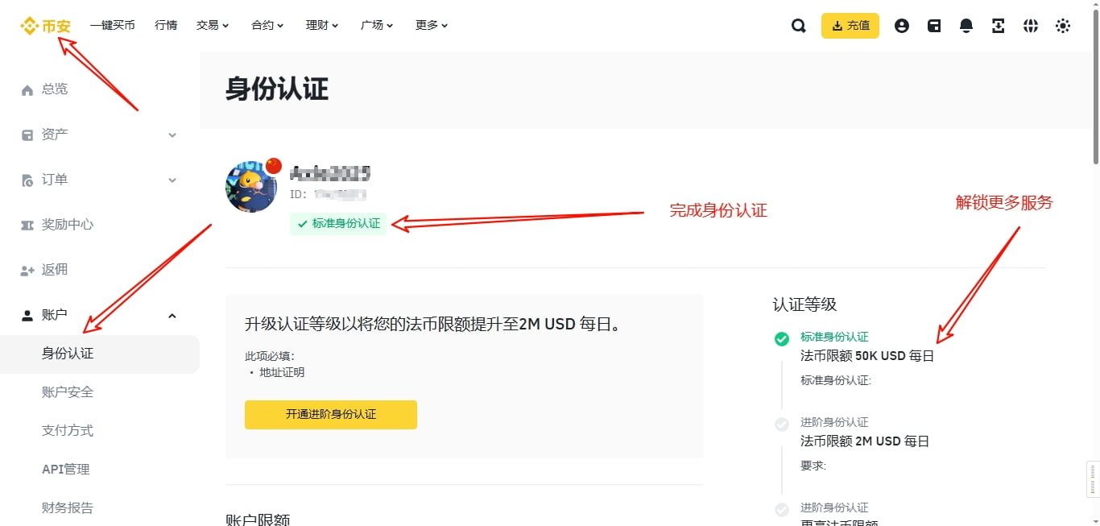1100x526 pixels.
Task: Open the profile account icon
Action: [x=901, y=25]
